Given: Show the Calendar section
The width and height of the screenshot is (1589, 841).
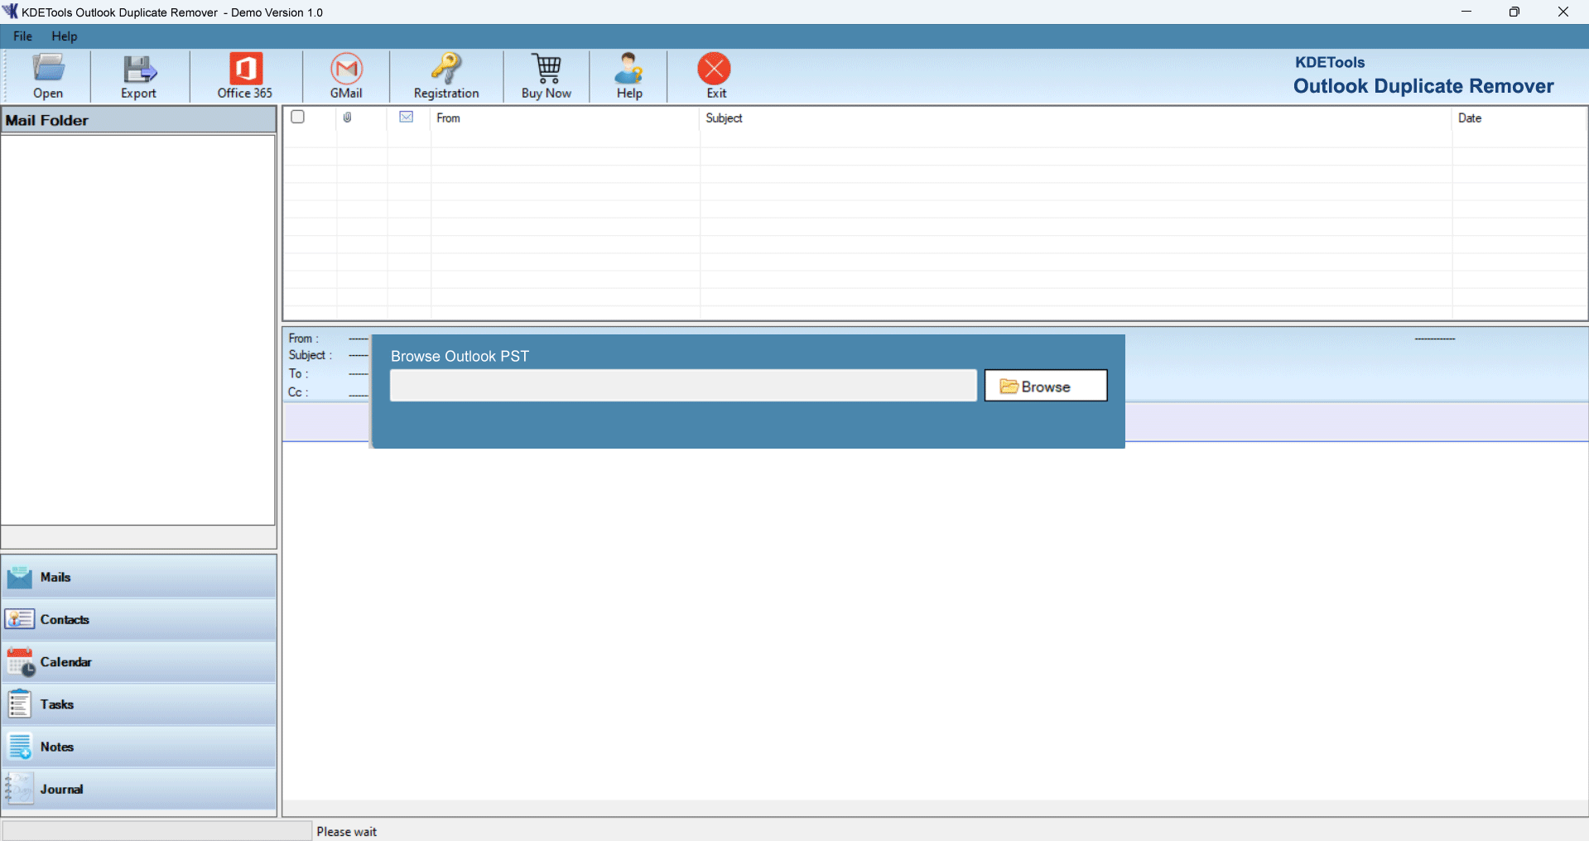Looking at the screenshot, I should coord(138,662).
